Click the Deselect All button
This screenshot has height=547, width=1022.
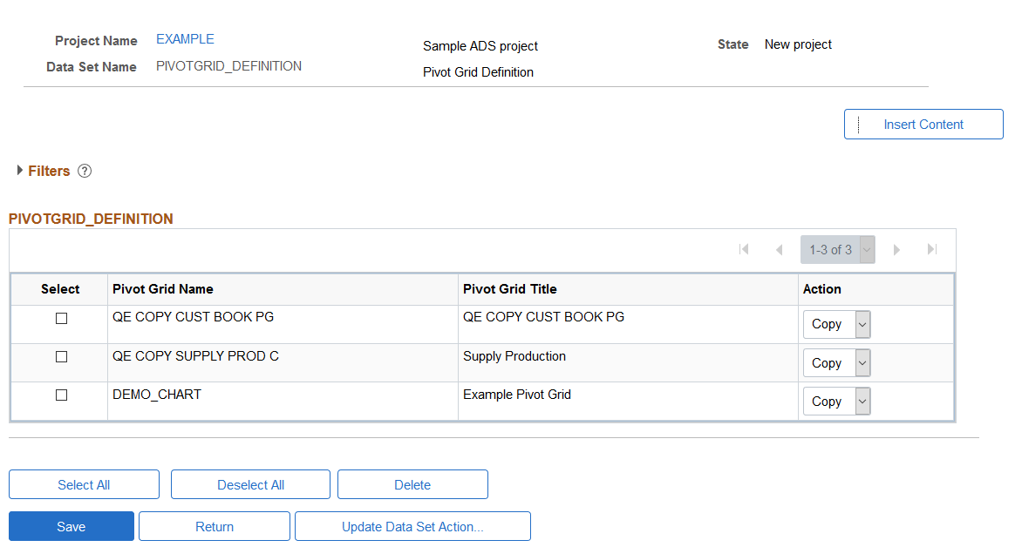pyautogui.click(x=250, y=484)
